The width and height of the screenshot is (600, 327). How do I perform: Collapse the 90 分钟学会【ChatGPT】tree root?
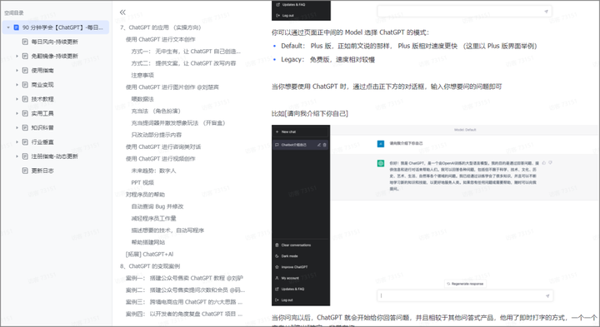pos(8,27)
